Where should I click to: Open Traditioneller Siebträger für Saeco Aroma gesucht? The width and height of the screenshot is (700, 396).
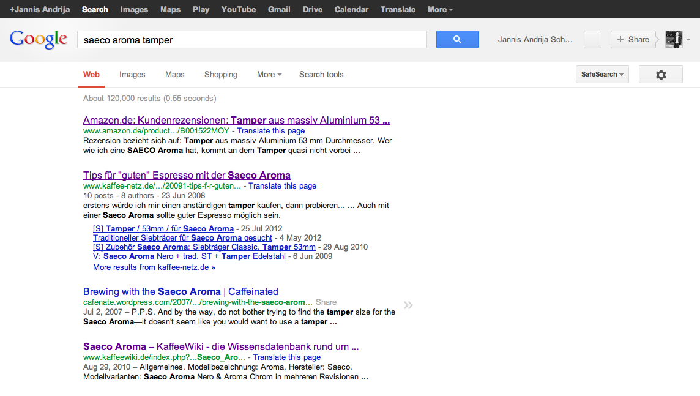coord(182,238)
